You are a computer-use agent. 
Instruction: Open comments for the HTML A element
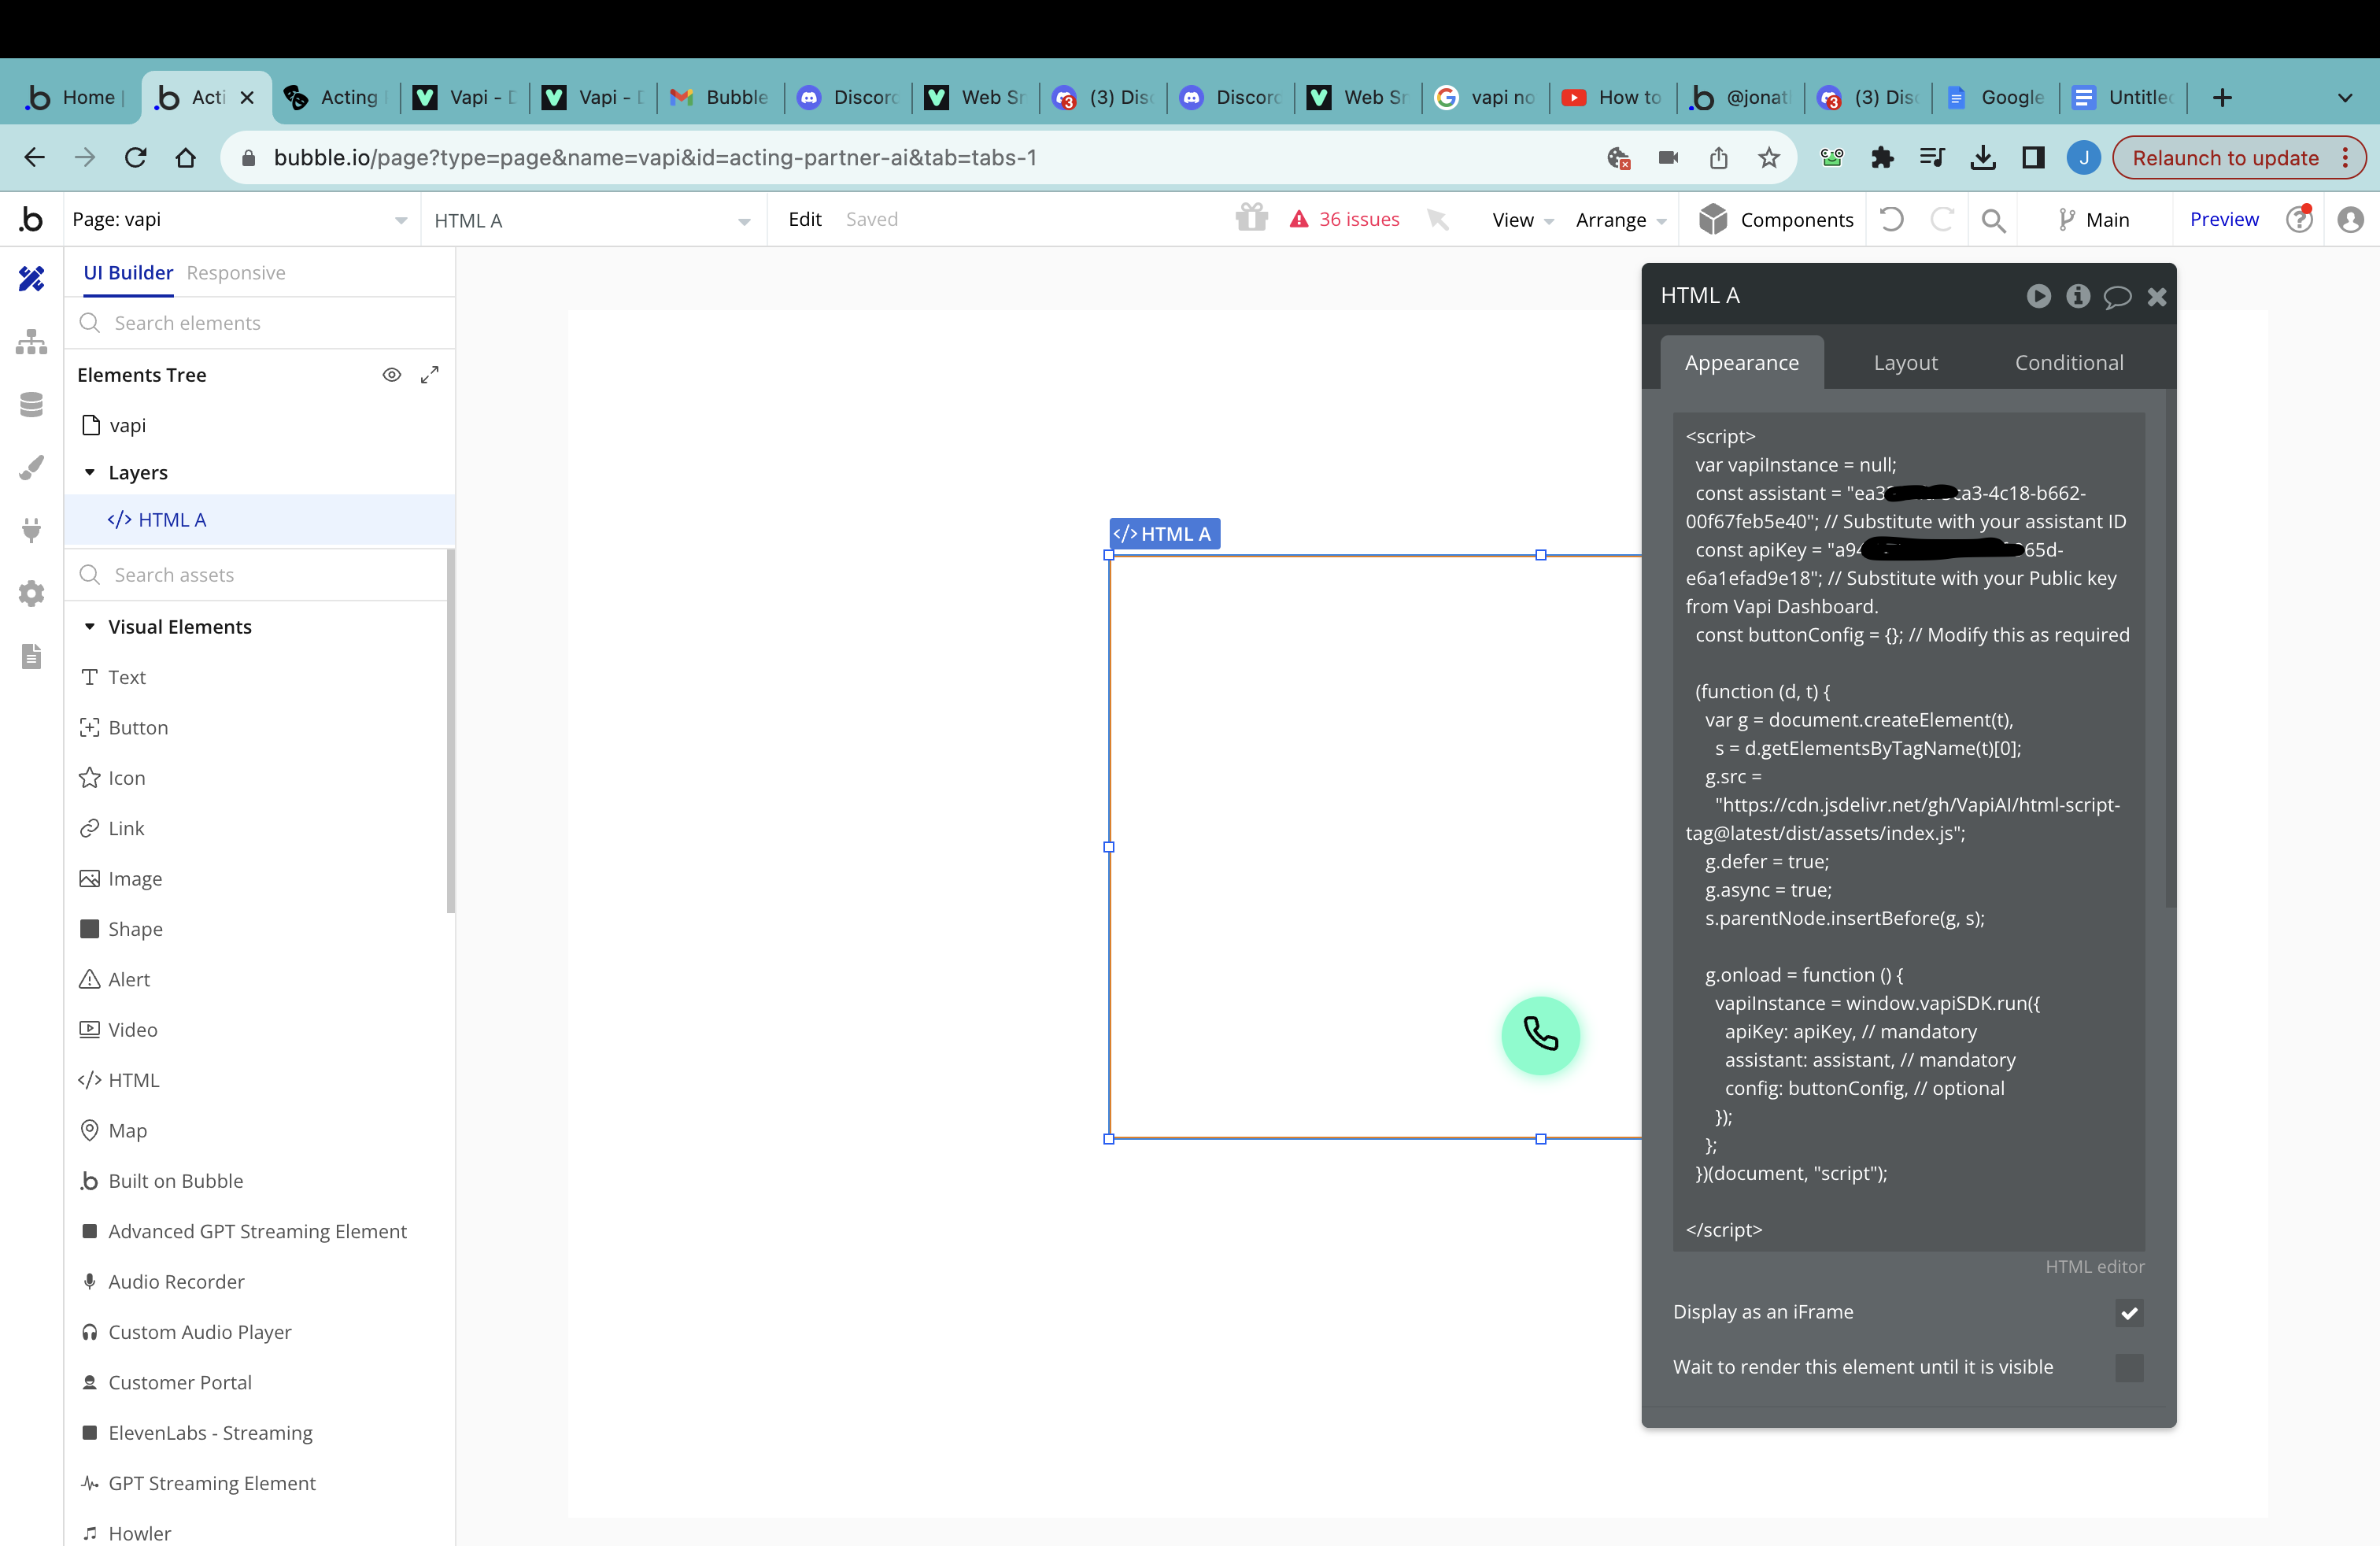pos(2118,296)
